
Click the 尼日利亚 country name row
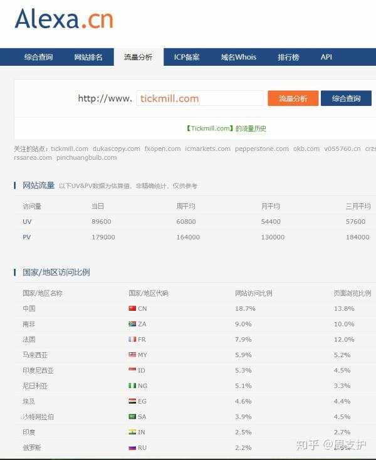tap(35, 386)
